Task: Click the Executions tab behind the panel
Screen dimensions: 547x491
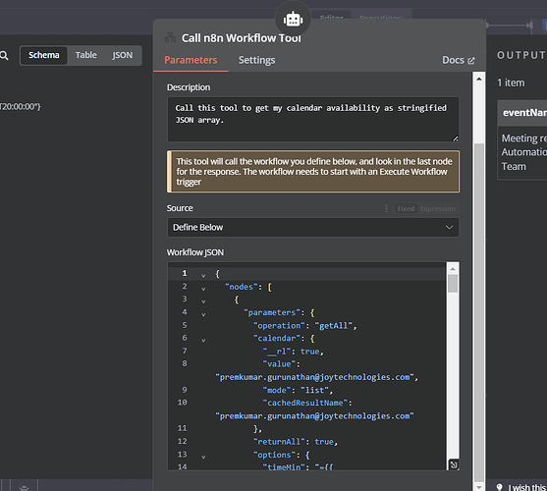Action: (381, 17)
